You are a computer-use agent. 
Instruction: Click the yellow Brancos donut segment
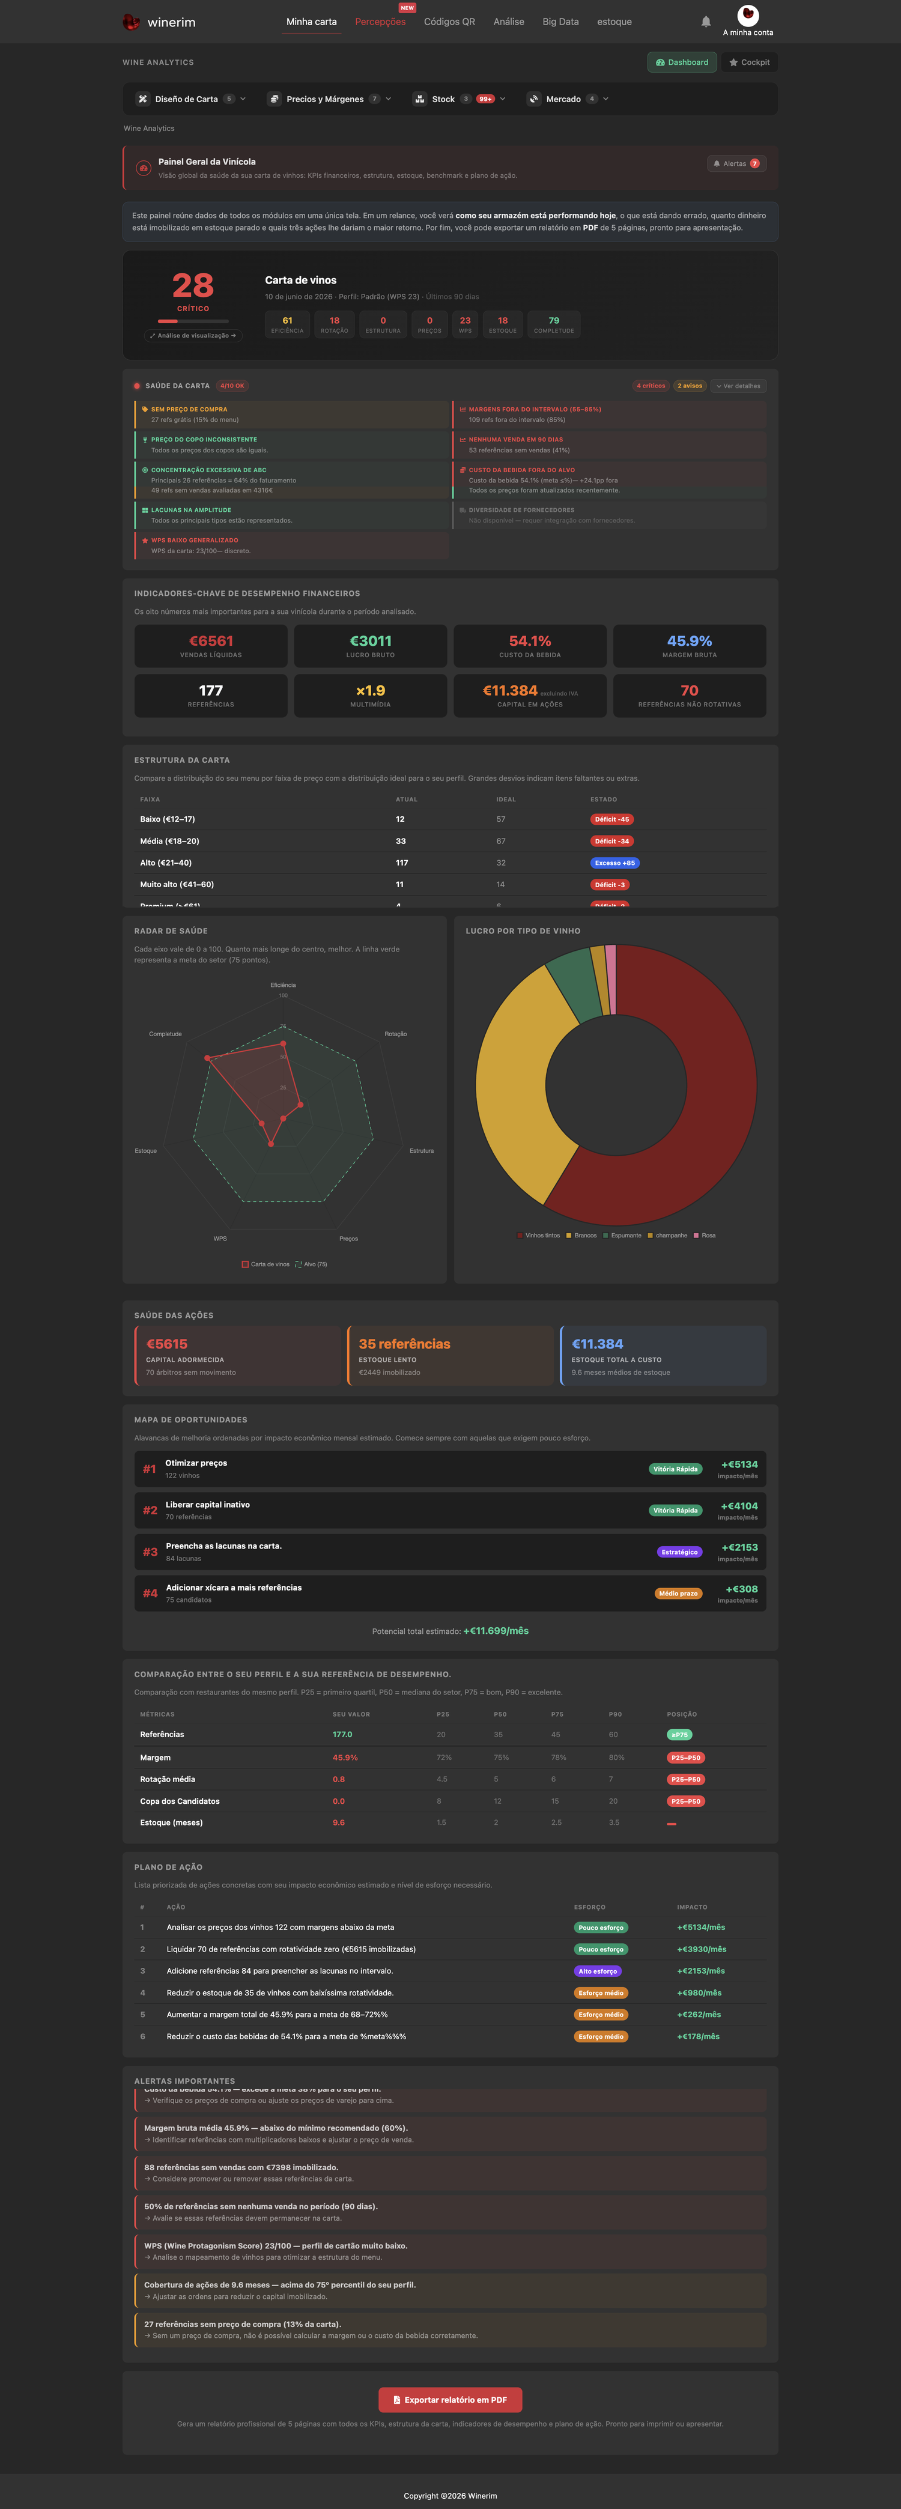[511, 1081]
